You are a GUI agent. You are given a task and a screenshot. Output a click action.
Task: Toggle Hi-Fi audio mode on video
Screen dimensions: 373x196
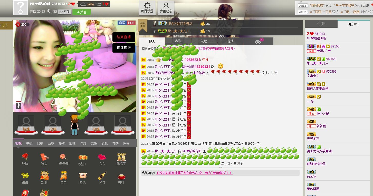[131, 23]
